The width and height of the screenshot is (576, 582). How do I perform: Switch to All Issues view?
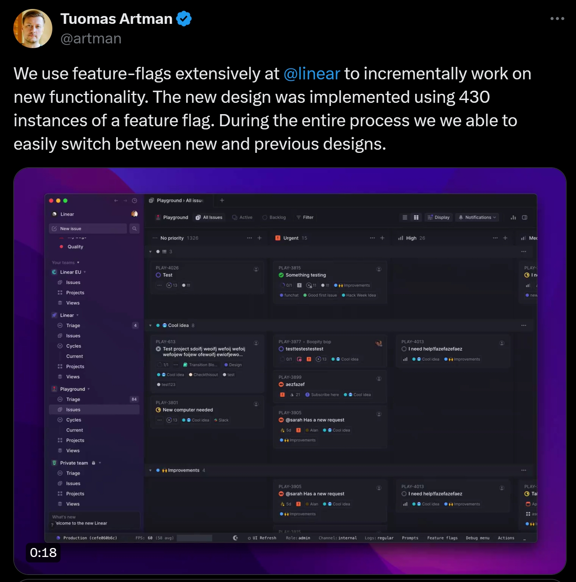(x=209, y=217)
